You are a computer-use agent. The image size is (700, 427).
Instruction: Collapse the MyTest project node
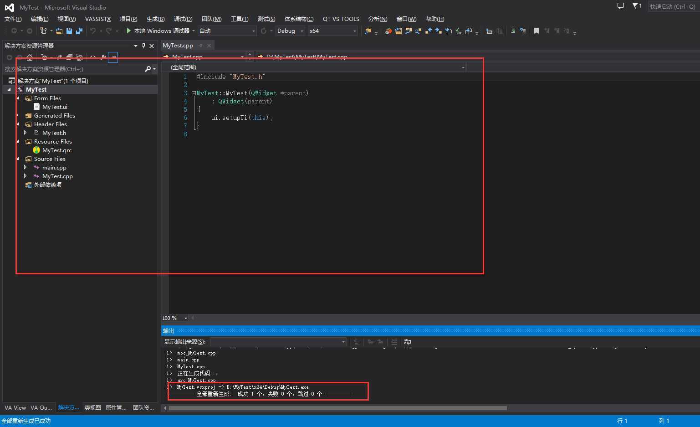9,89
